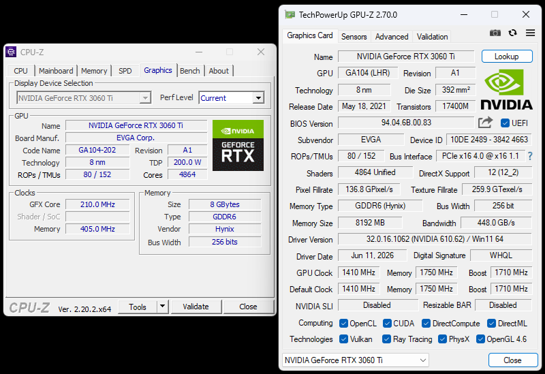Take a screenshot with GPU-Z camera icon
The width and height of the screenshot is (545, 374).
(x=495, y=33)
